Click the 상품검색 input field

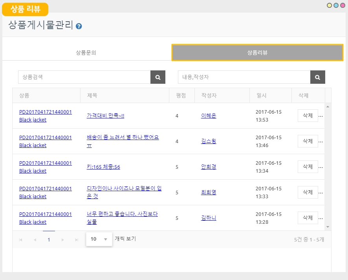click(84, 77)
